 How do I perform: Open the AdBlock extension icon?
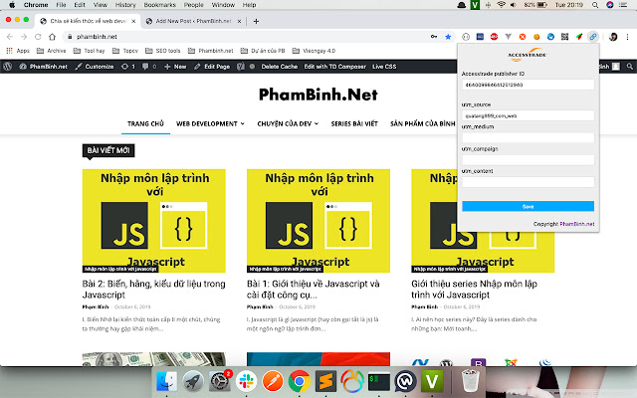(494, 37)
